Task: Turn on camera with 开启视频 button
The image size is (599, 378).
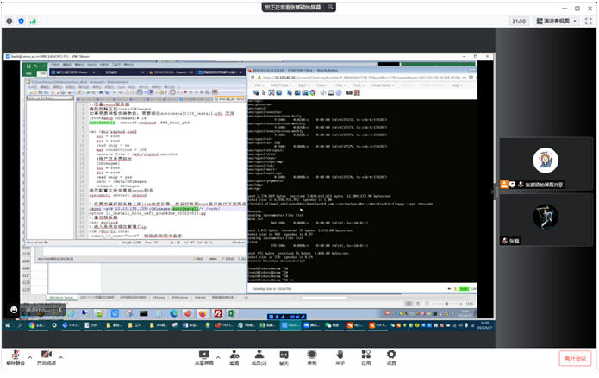Action: tap(46, 356)
